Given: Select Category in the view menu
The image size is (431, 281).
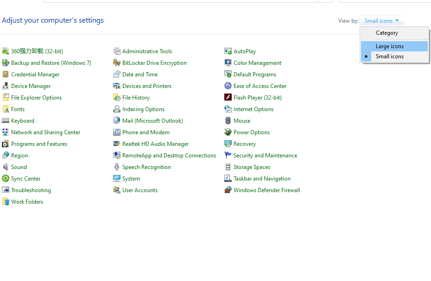Looking at the screenshot, I should (x=387, y=33).
